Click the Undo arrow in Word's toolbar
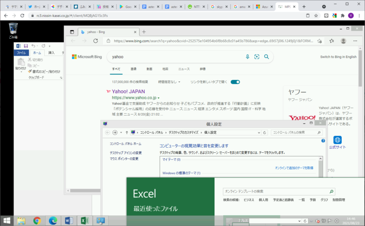Screen dimensions: 365x226 (33, 46)
